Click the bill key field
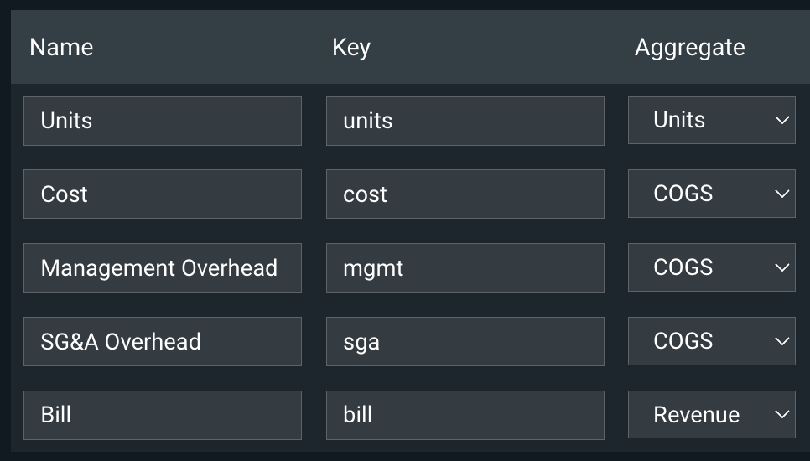The height and width of the screenshot is (461, 810). point(465,416)
